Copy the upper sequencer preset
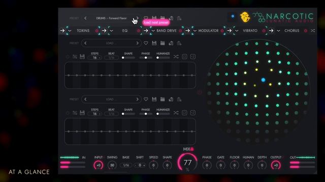The image size is (325, 182). [x=171, y=43]
